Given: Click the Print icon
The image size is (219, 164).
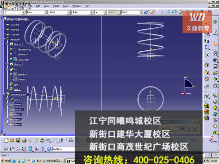Looking at the screenshot, I should click(x=24, y=140).
